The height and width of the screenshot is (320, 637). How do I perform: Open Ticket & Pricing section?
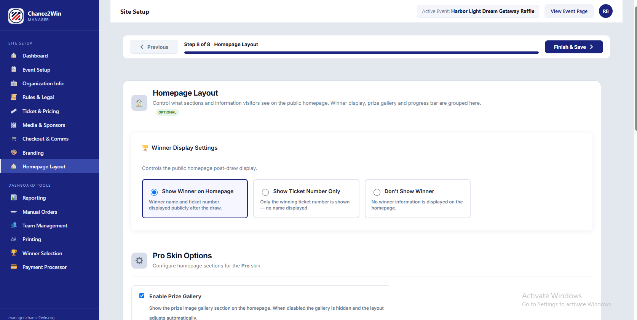pyautogui.click(x=49, y=111)
